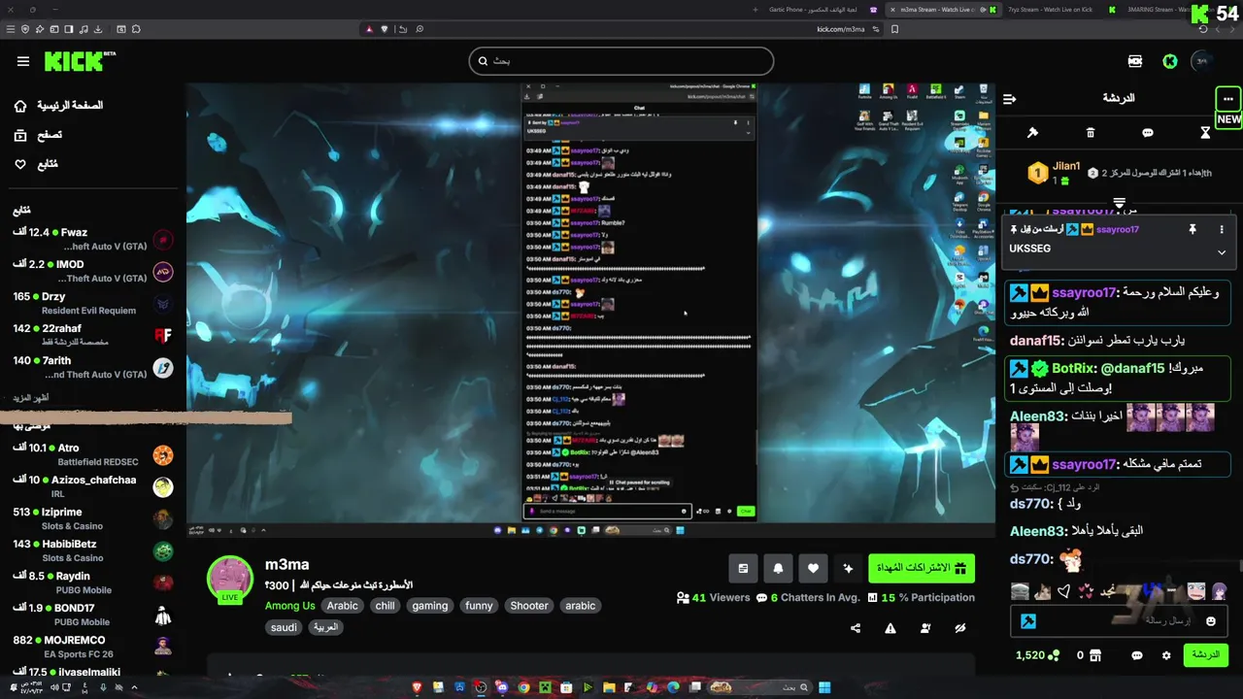The width and height of the screenshot is (1243, 699).
Task: Select the saudi tag
Action: (x=284, y=627)
